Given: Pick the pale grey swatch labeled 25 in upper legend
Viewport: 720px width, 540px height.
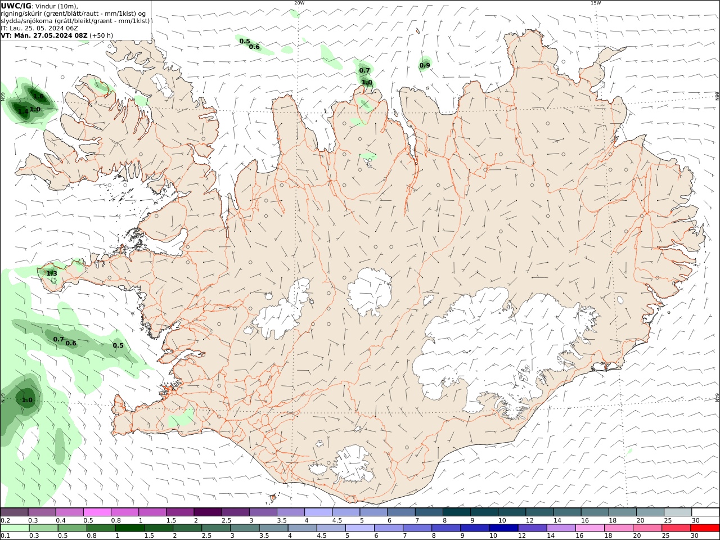Looking at the screenshot, I should [678, 512].
